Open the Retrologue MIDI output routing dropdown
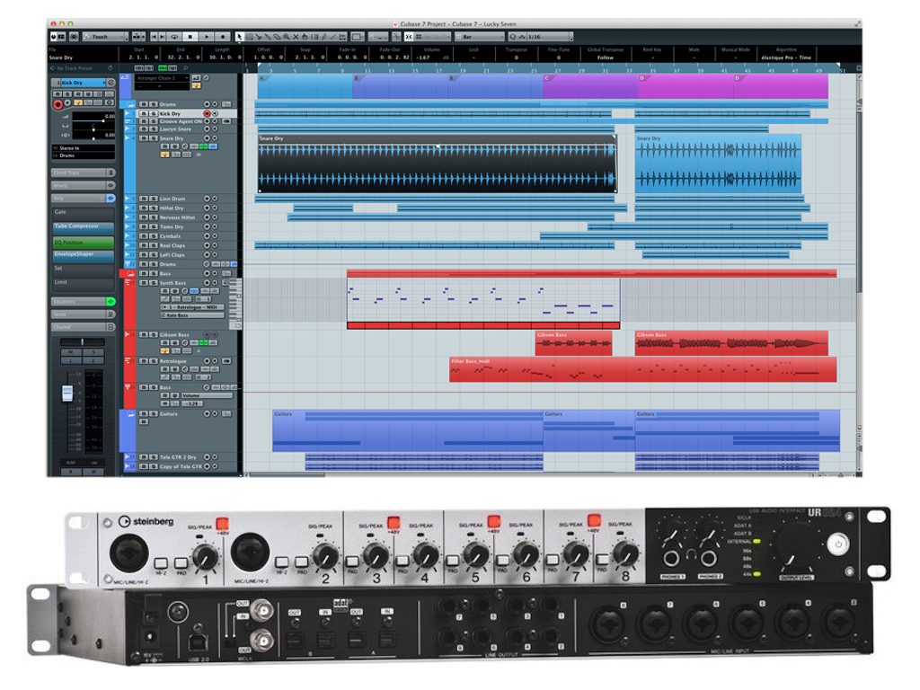This screenshot has height=690, width=920. point(193,307)
